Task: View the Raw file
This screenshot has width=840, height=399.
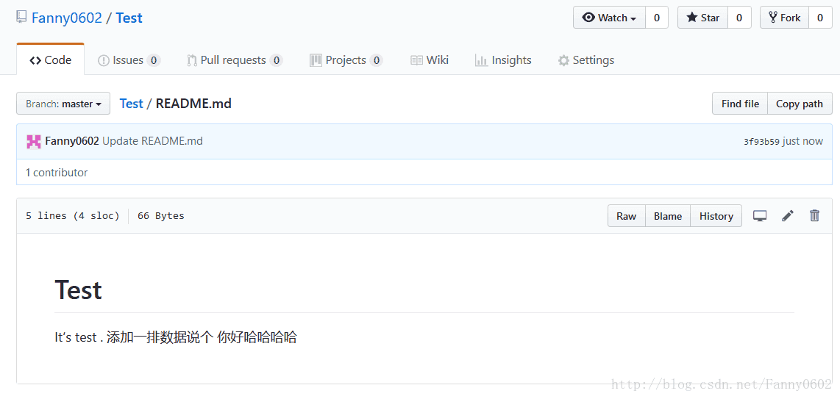Action: pyautogui.click(x=626, y=216)
